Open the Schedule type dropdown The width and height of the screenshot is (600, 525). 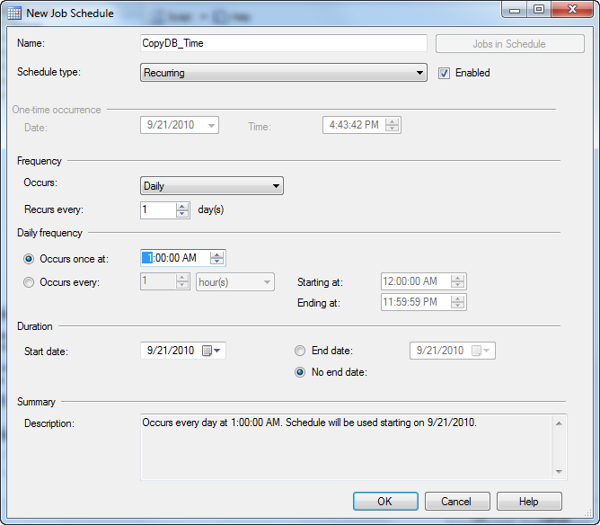pyautogui.click(x=284, y=73)
